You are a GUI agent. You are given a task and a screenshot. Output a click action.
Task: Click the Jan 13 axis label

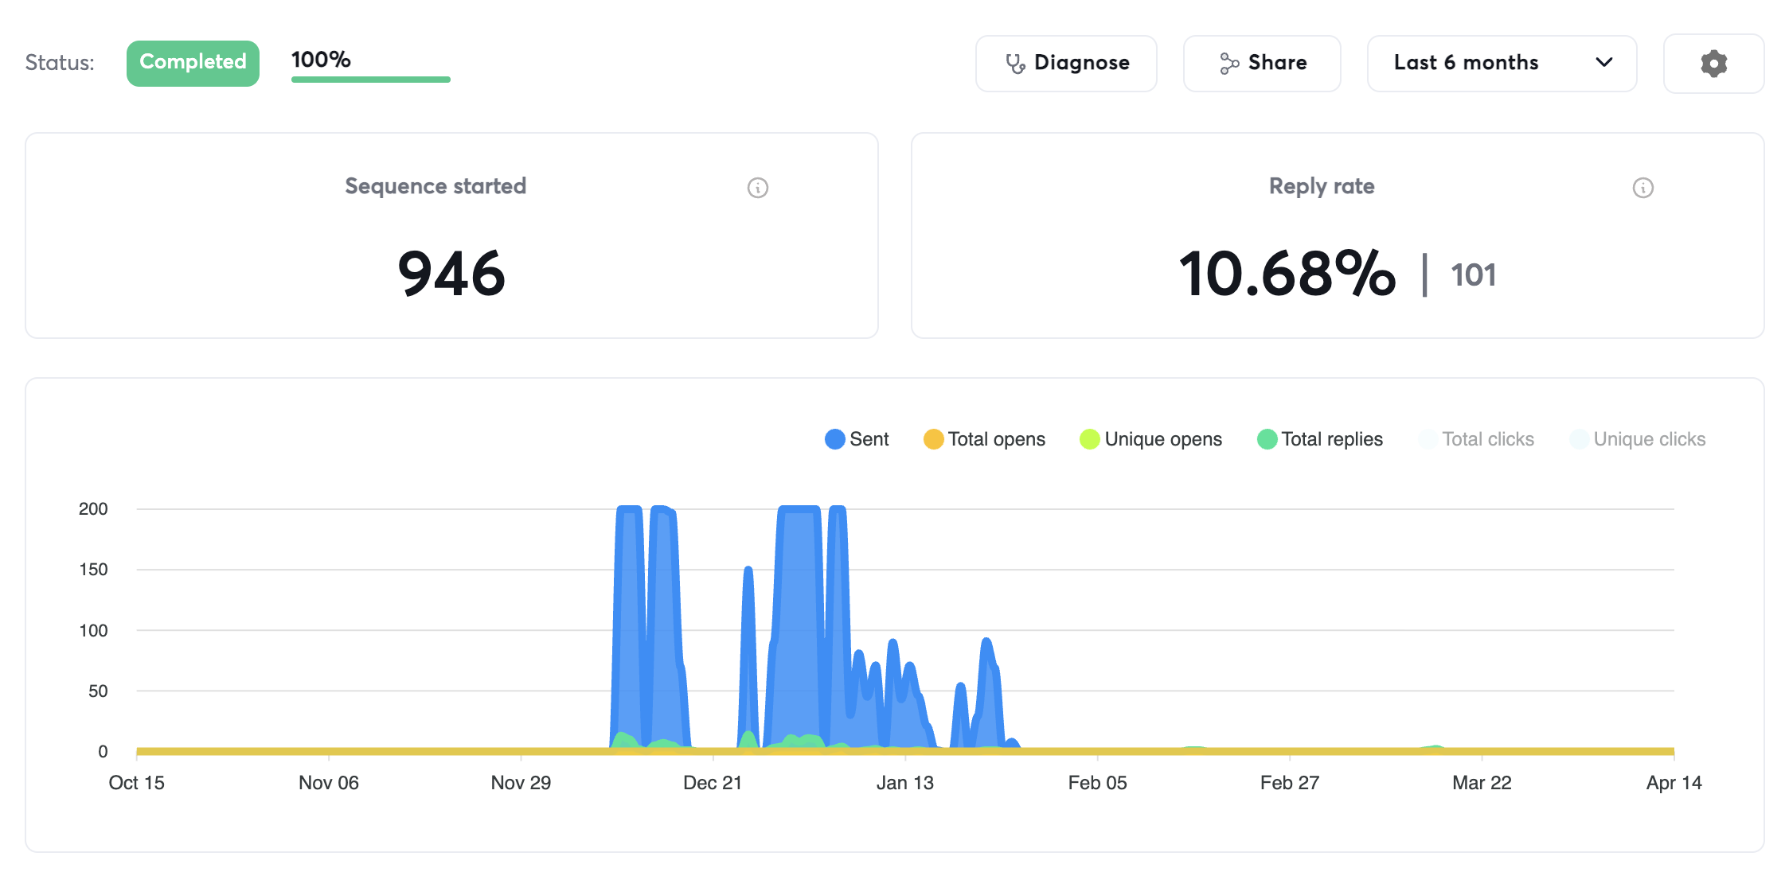(905, 783)
